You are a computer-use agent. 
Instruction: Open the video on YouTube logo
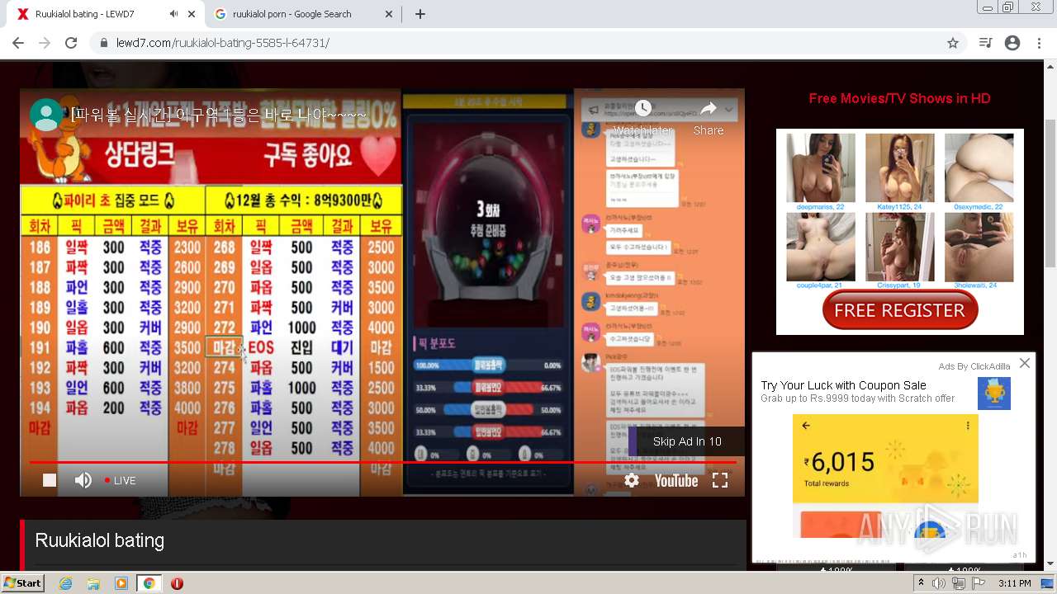pyautogui.click(x=676, y=480)
